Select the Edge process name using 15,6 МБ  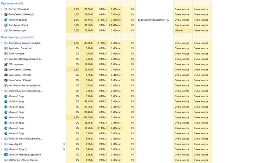pyautogui.click(x=16, y=128)
